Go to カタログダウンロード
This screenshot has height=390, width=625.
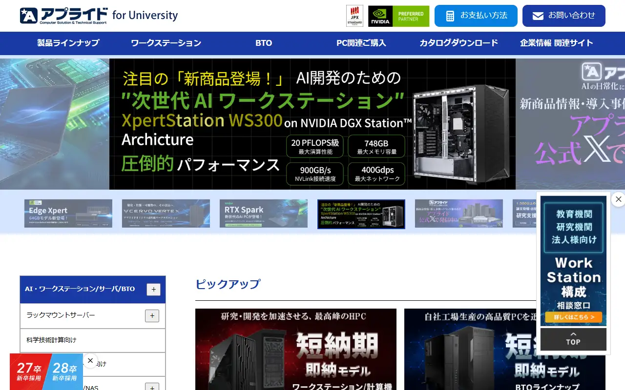(459, 43)
